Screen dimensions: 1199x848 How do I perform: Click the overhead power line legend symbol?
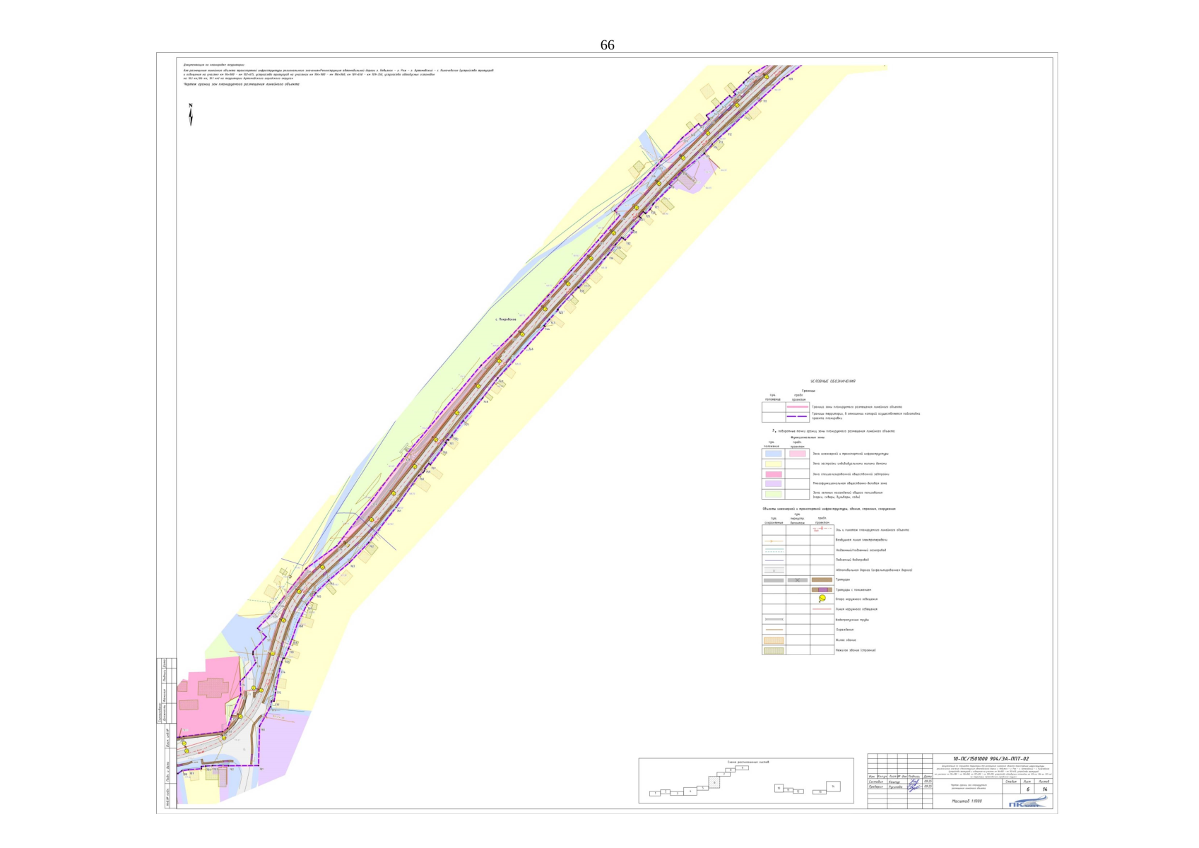[x=773, y=541]
